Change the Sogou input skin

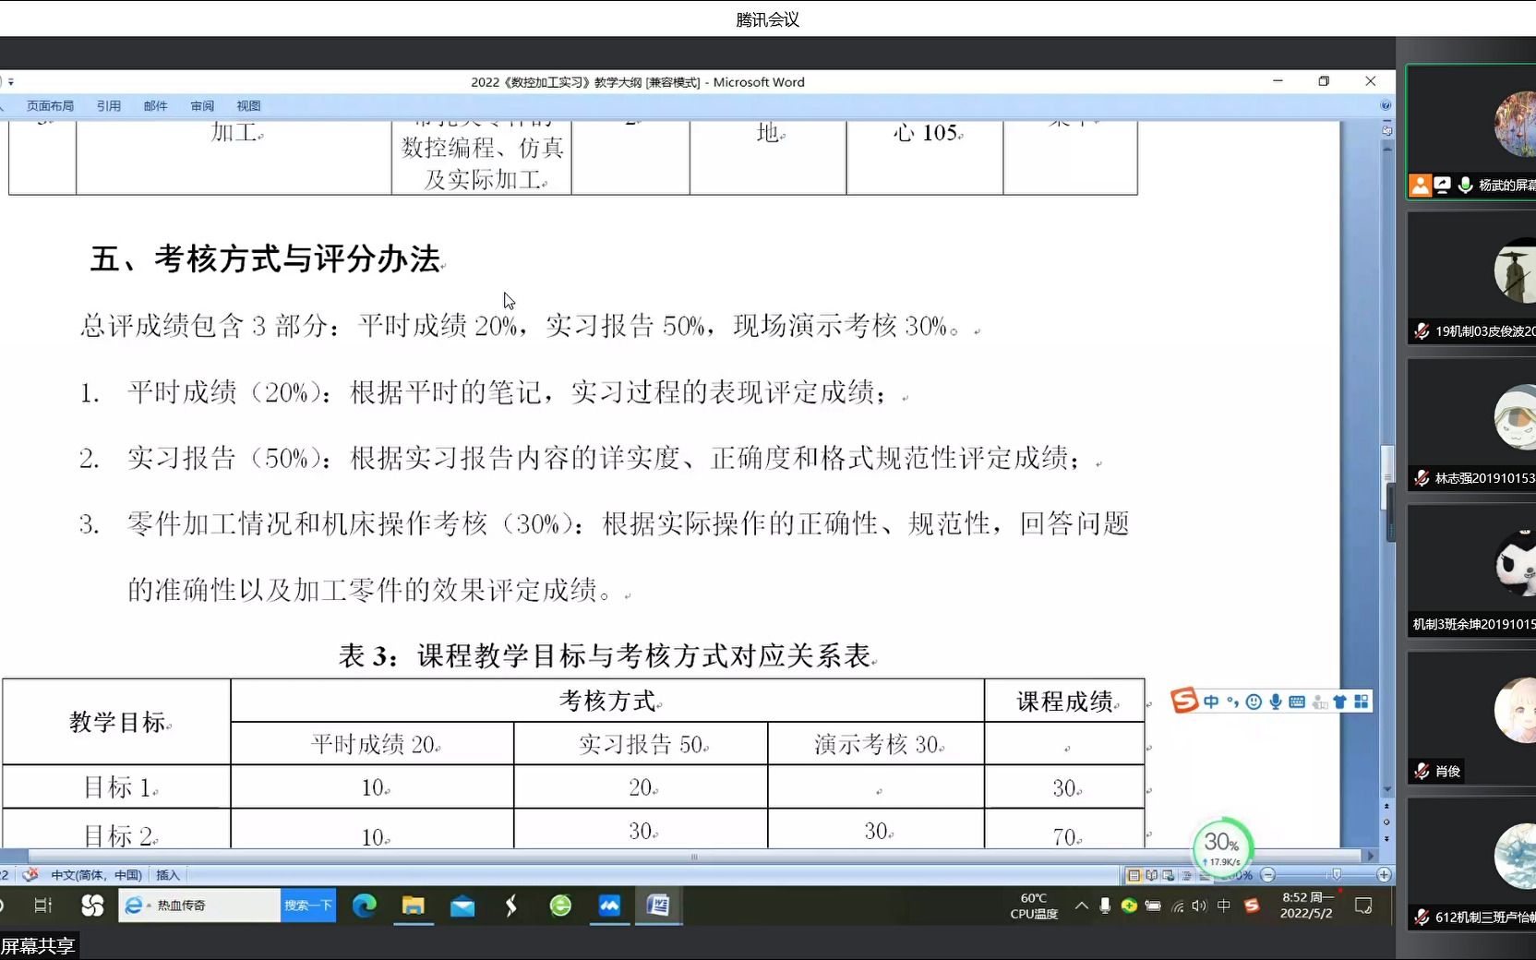point(1340,702)
